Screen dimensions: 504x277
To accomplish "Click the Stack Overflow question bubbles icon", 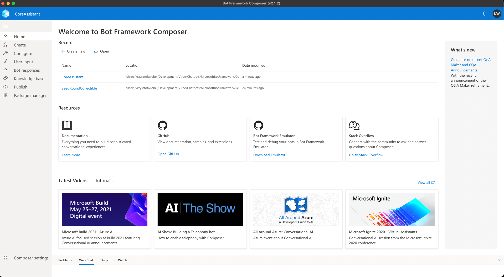I will pos(354,125).
